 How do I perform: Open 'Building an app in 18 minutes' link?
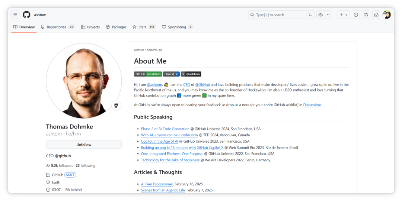[182, 147]
